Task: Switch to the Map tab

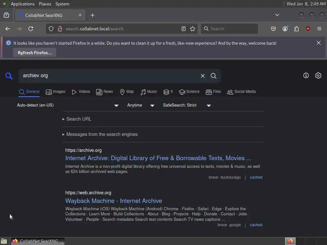Action: click(x=127, y=92)
